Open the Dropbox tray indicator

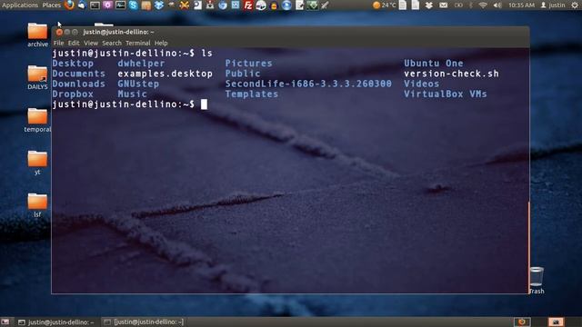pyautogui.click(x=428, y=5)
